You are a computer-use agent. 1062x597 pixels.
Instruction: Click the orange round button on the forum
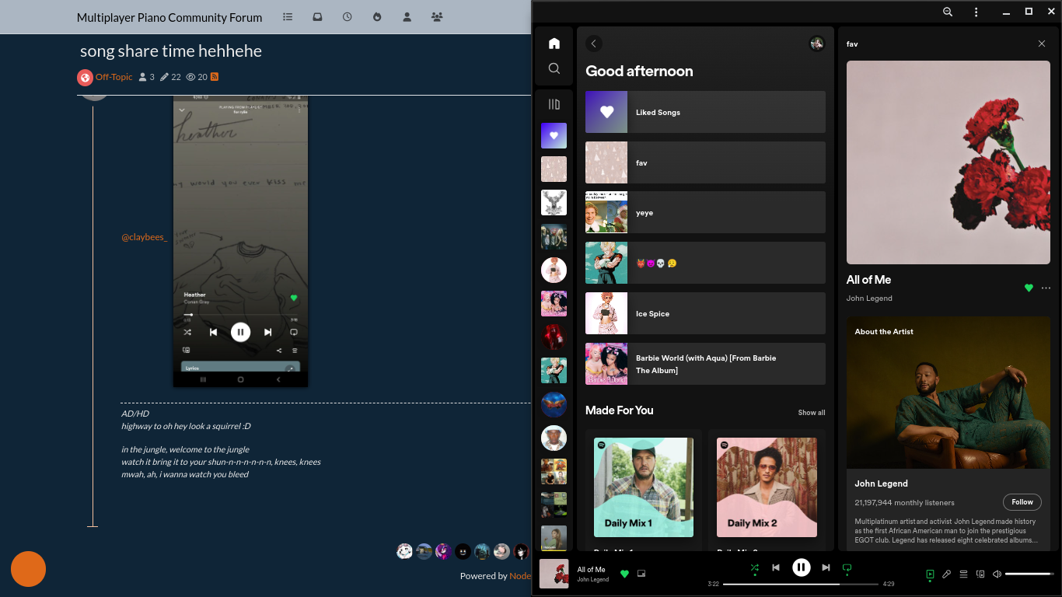click(x=28, y=569)
